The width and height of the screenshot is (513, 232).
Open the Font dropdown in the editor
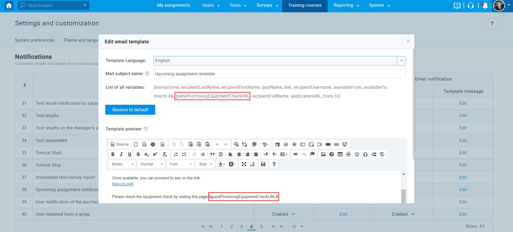click(x=181, y=164)
